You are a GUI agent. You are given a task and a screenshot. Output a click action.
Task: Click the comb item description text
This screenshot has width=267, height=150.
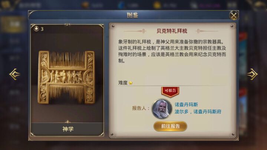click(172, 51)
